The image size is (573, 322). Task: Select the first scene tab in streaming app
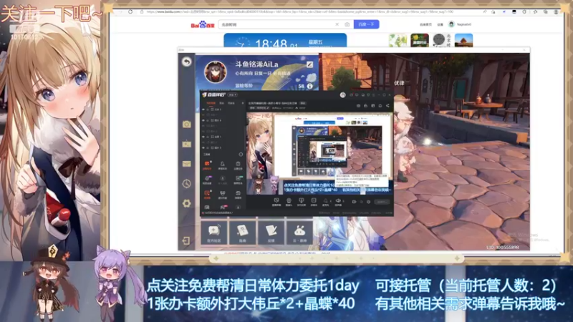211,103
